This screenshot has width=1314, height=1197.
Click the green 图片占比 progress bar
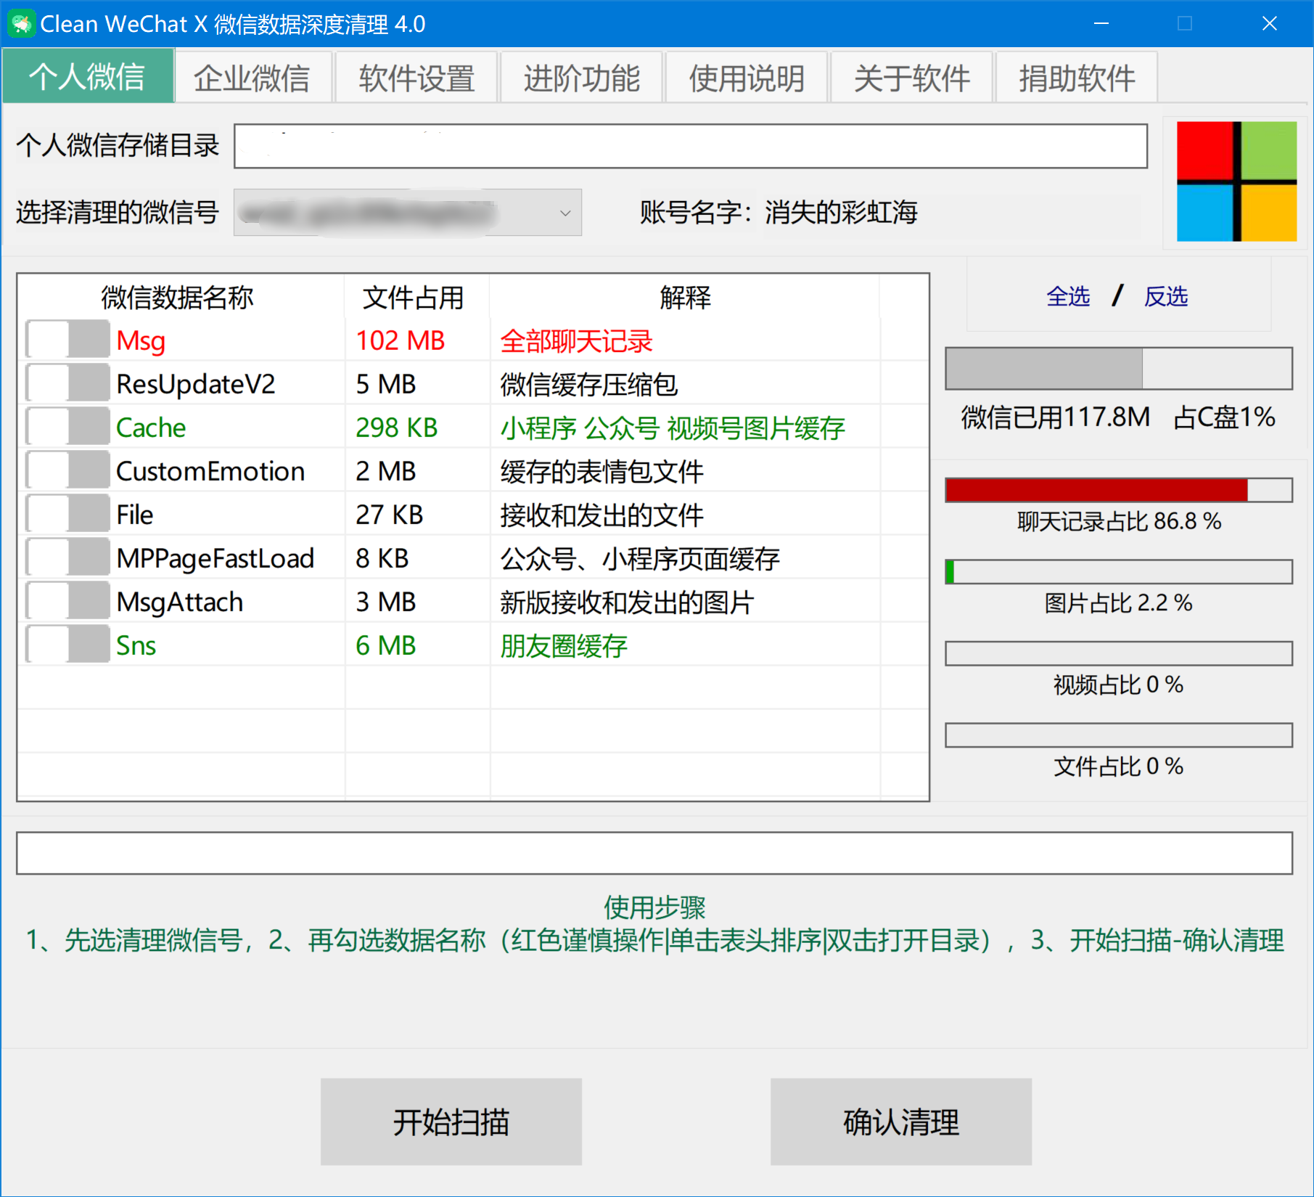1119,571
